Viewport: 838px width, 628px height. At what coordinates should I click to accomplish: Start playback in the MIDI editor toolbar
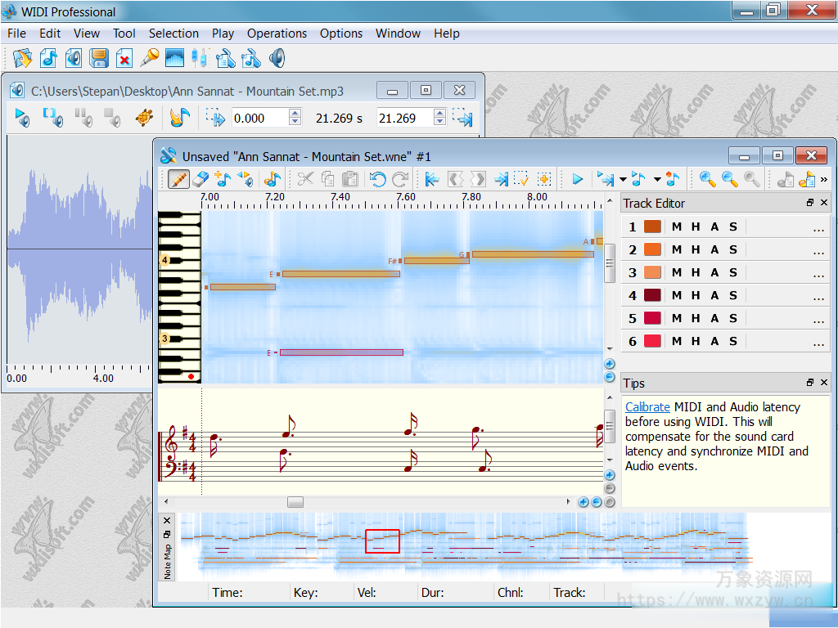pos(577,179)
